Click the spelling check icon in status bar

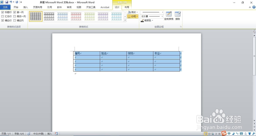pyautogui.click(x=29, y=134)
